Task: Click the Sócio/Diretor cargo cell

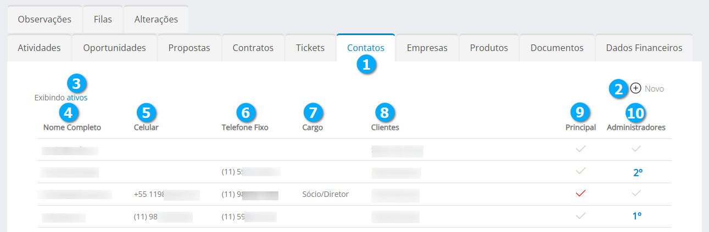Action: pyautogui.click(x=325, y=194)
